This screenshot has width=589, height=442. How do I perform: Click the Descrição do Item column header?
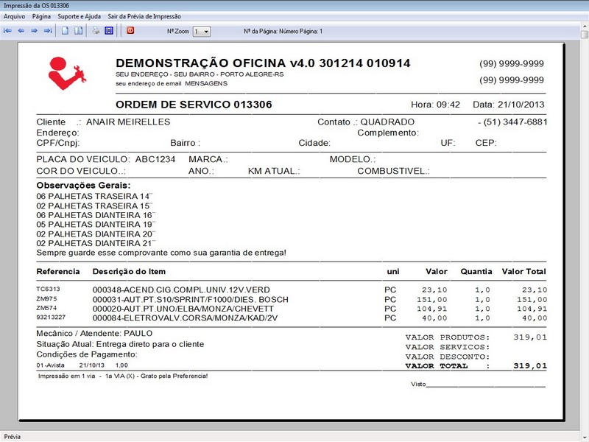pyautogui.click(x=129, y=271)
